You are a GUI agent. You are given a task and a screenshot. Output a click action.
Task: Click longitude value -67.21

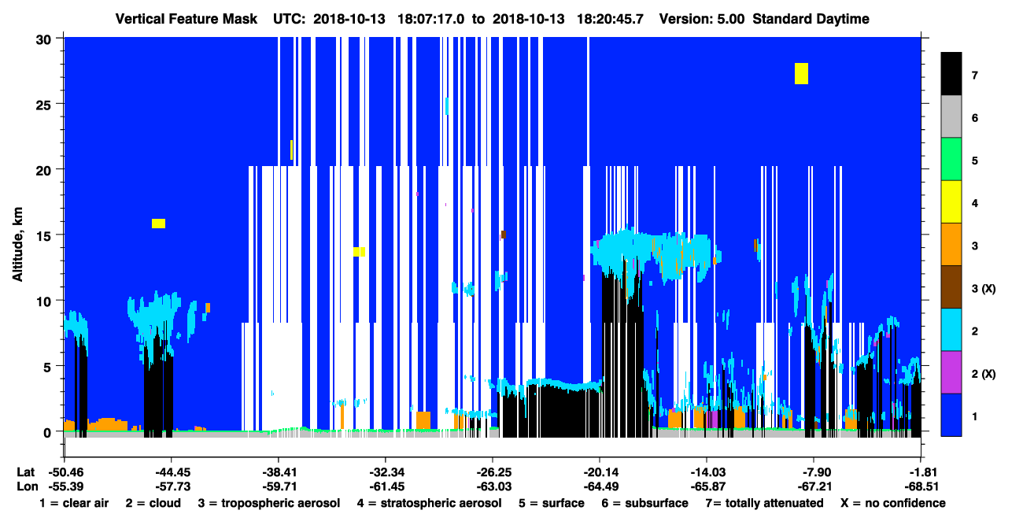(x=814, y=486)
